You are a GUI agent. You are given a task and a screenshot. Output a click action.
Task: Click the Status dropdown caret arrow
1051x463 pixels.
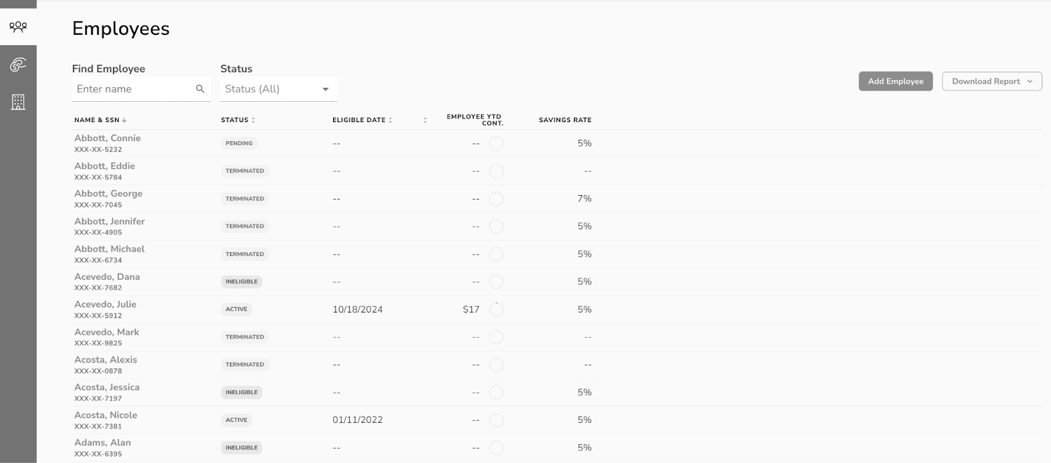pos(325,89)
